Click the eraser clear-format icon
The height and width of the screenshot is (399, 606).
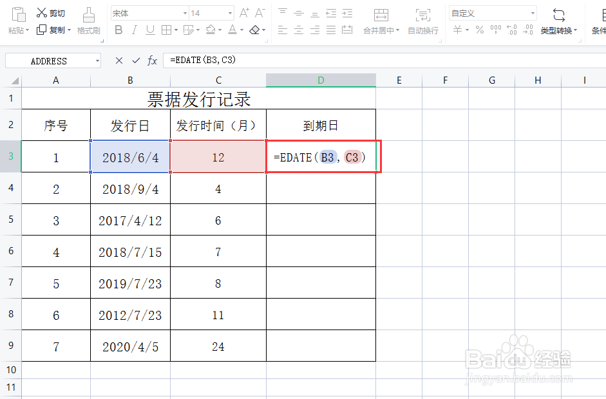click(x=254, y=30)
